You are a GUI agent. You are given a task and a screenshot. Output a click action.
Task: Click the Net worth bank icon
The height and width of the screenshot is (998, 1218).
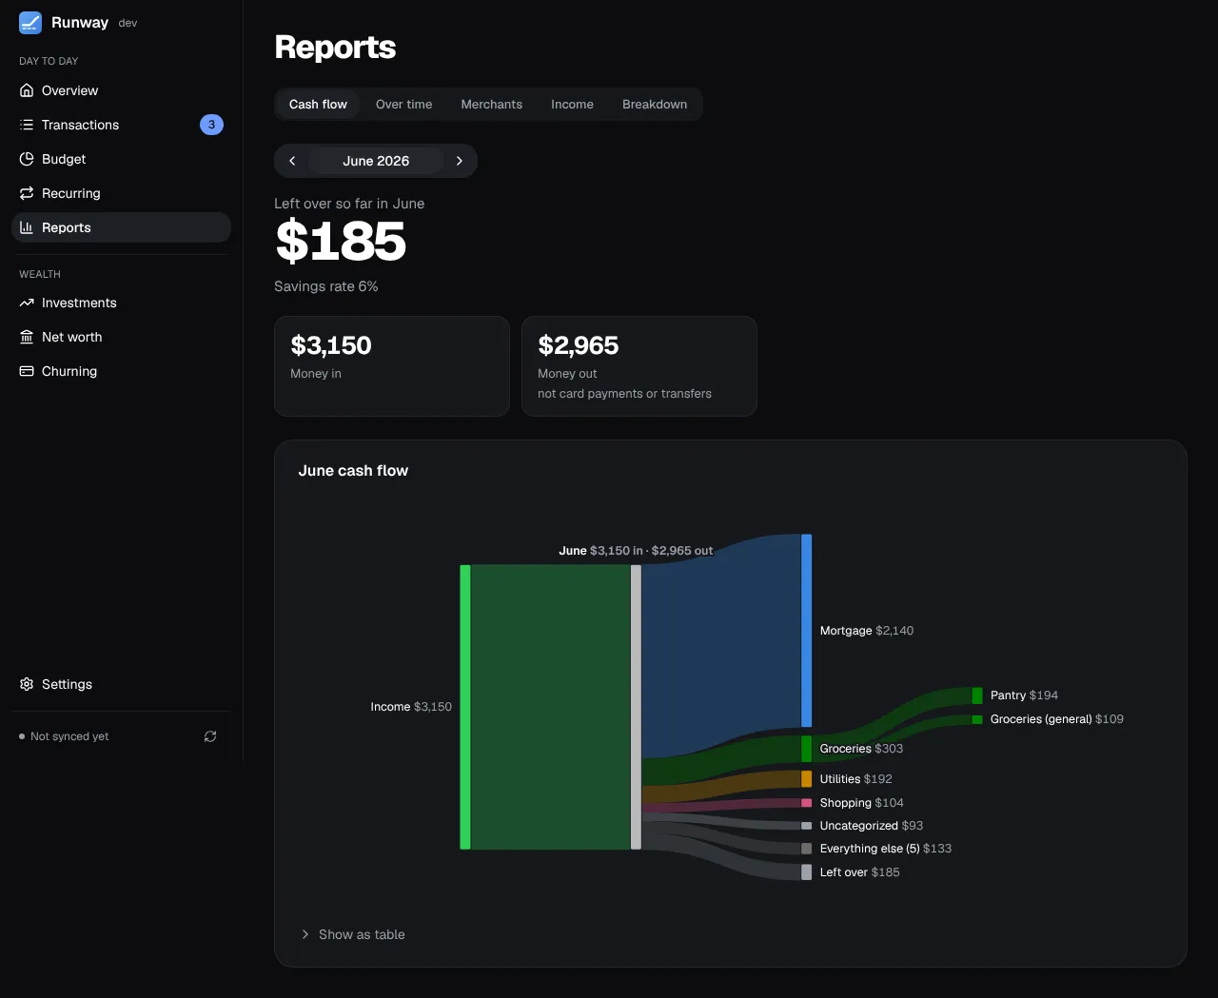(x=27, y=337)
